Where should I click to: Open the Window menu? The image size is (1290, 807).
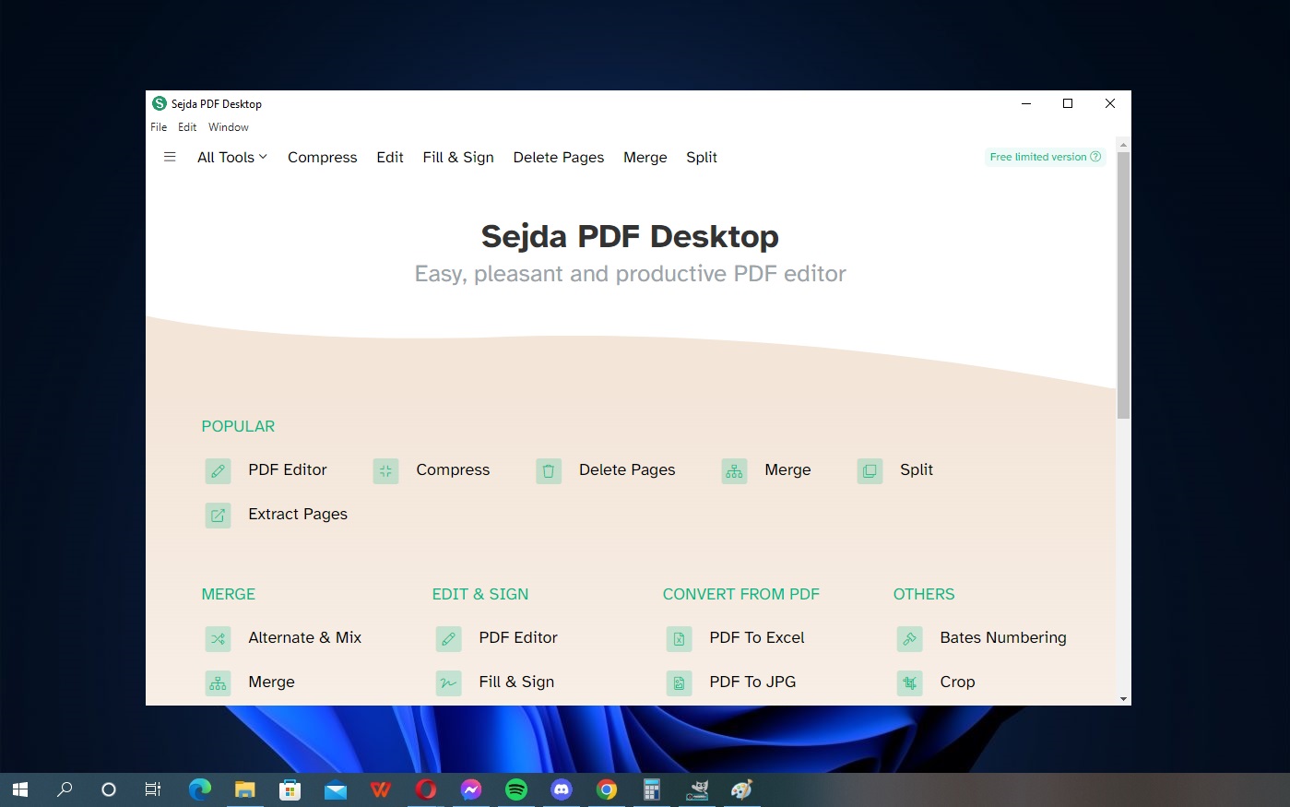click(228, 127)
